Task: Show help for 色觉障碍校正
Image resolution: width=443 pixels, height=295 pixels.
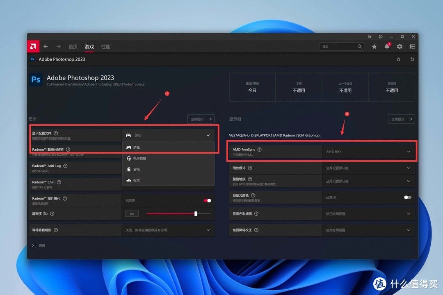Action: click(256, 230)
